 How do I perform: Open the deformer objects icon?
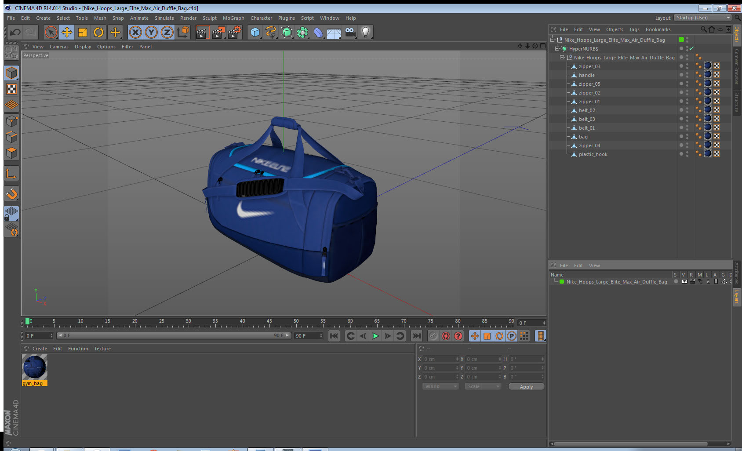click(x=318, y=32)
